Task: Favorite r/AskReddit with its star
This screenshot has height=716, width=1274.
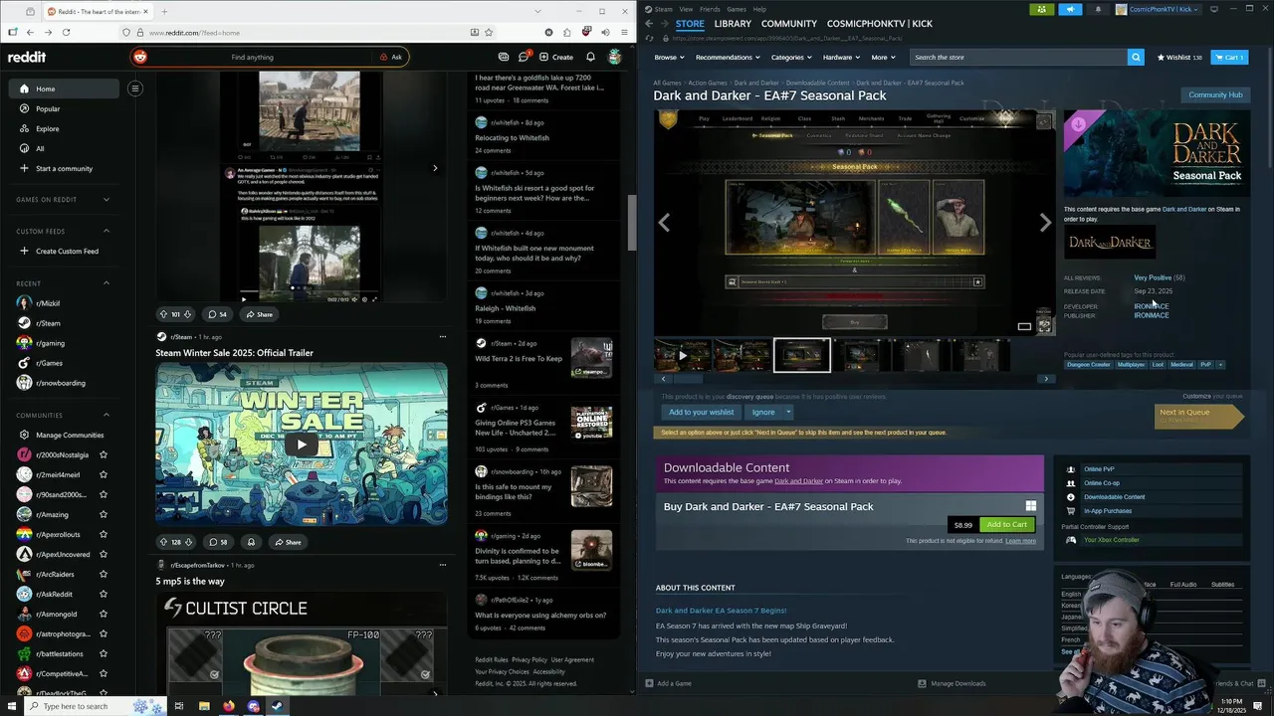Action: [104, 594]
